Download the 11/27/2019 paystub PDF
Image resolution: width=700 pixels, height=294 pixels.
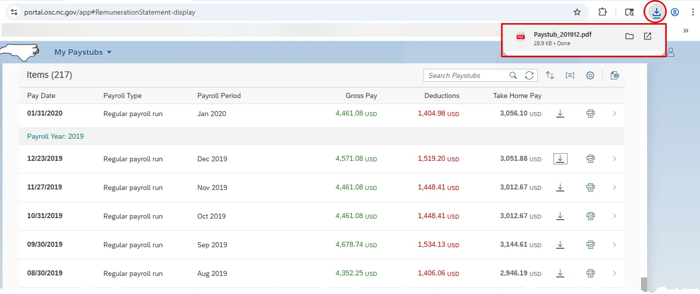pos(560,187)
